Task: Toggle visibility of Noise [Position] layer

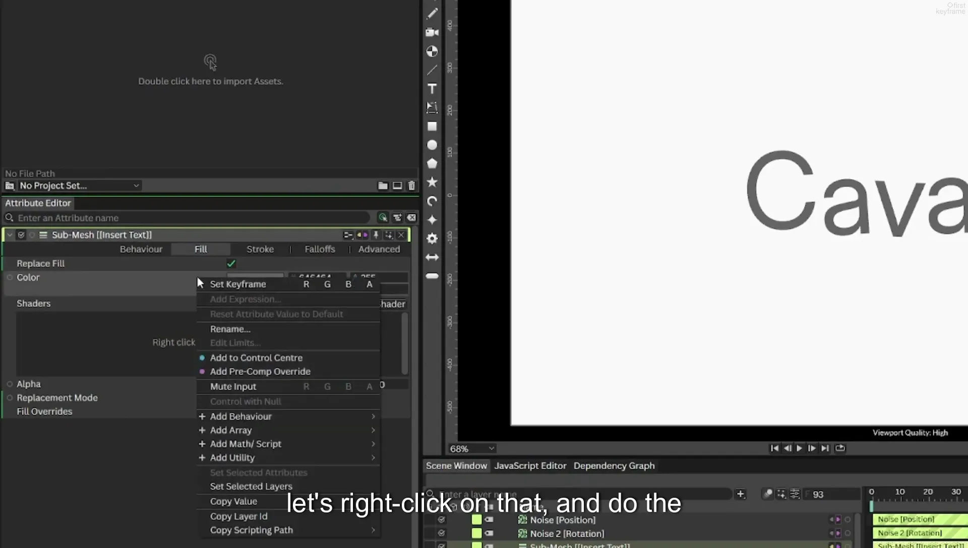Action: tap(442, 520)
